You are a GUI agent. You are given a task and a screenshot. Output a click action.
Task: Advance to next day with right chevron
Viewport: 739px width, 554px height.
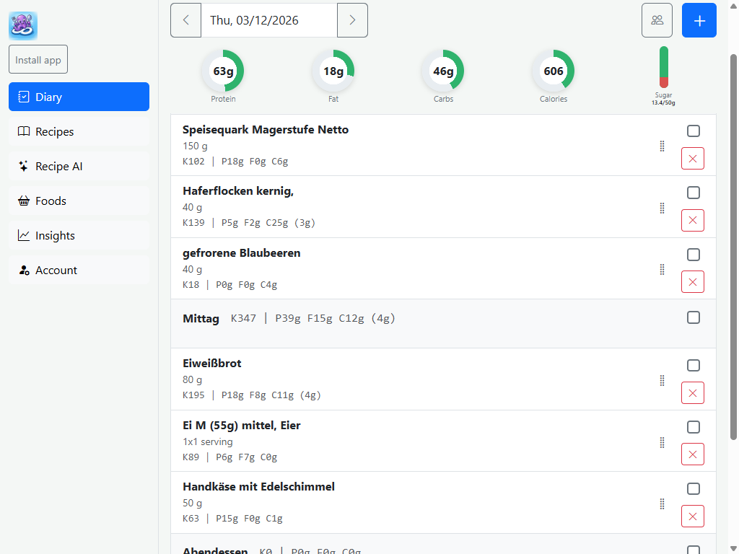click(352, 20)
